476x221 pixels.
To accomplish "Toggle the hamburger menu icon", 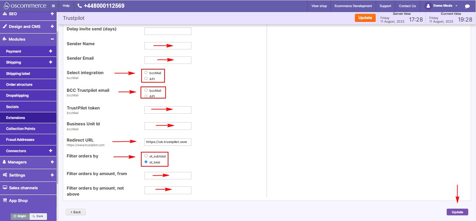I will click(53, 6).
